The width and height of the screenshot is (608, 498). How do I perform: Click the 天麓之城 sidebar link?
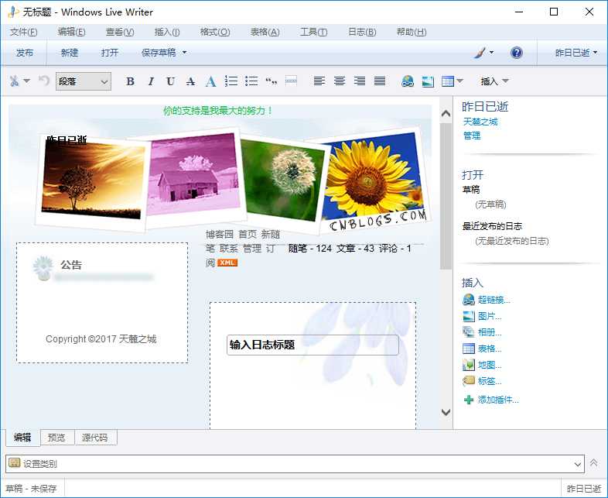480,122
